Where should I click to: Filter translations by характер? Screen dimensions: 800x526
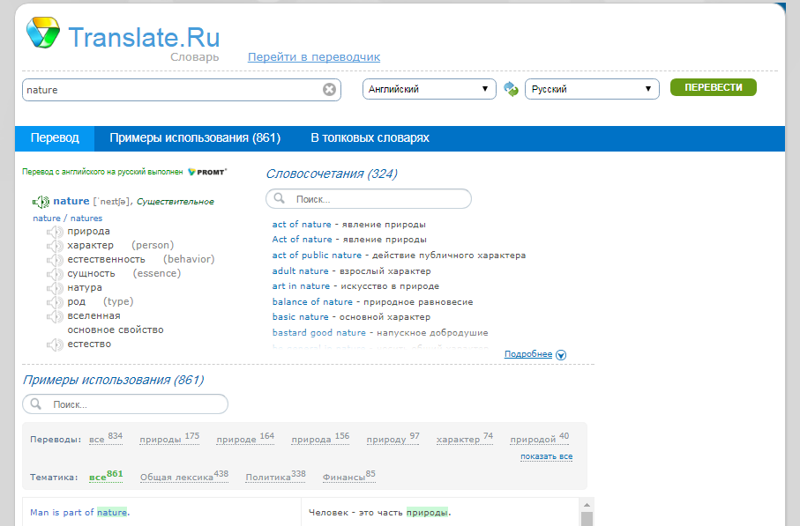pos(458,439)
